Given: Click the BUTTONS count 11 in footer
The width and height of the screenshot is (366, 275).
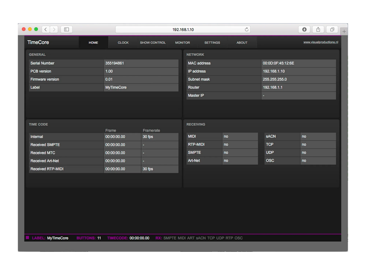Looking at the screenshot, I should [99, 238].
